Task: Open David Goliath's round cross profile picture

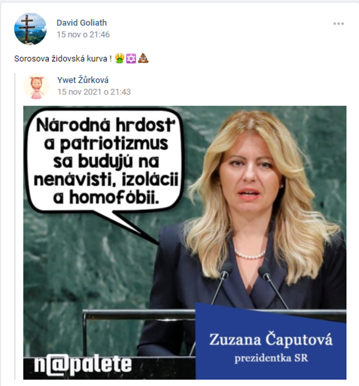Action: tap(30, 29)
